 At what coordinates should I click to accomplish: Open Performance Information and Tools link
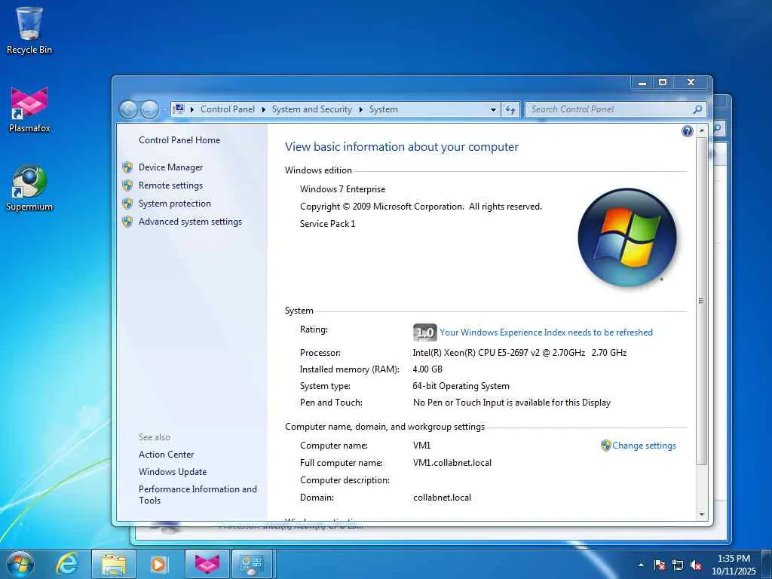coord(198,495)
